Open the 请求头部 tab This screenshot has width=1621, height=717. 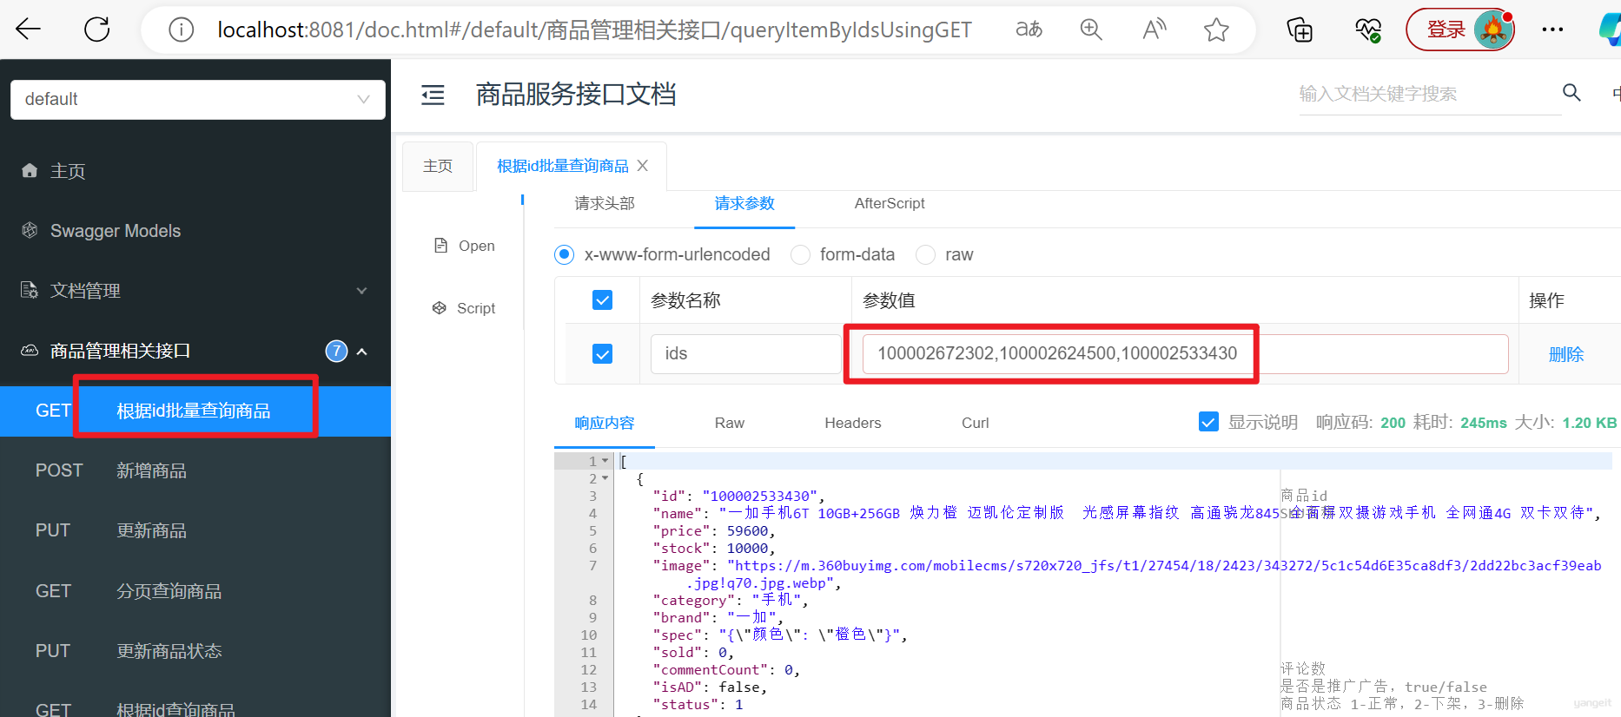tap(605, 203)
